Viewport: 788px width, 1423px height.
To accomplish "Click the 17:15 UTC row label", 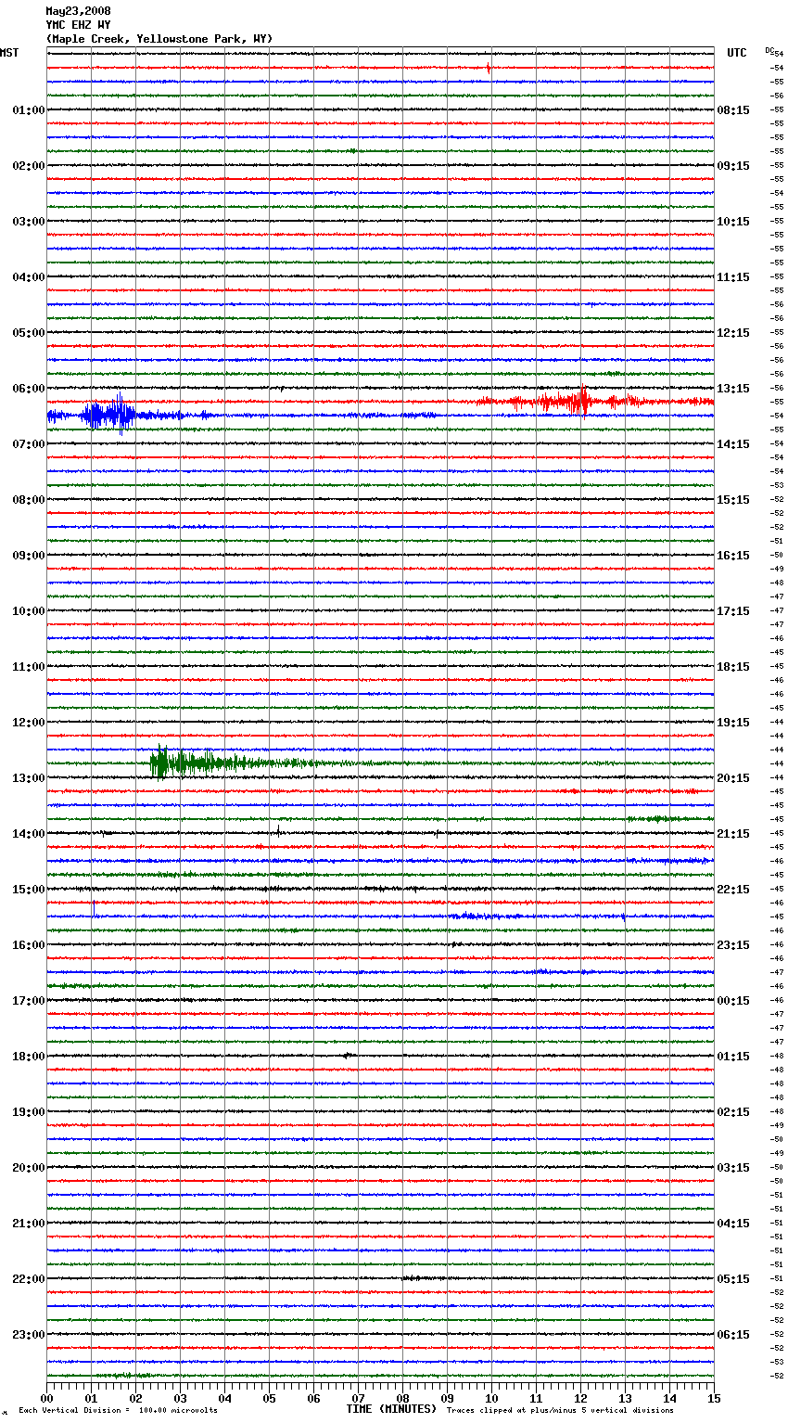I will pos(733,611).
